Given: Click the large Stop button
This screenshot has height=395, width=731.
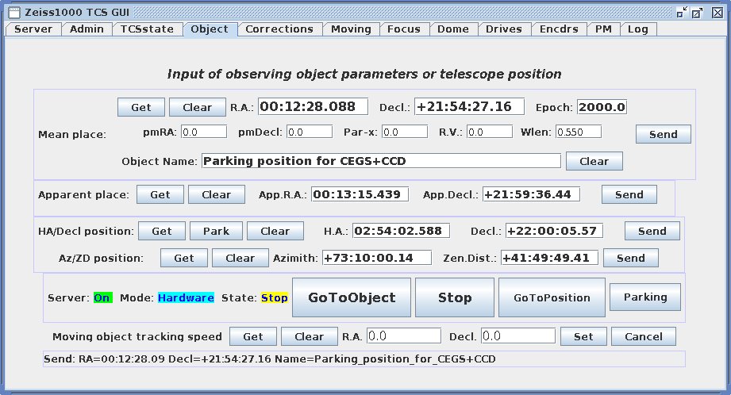Looking at the screenshot, I should point(455,297).
